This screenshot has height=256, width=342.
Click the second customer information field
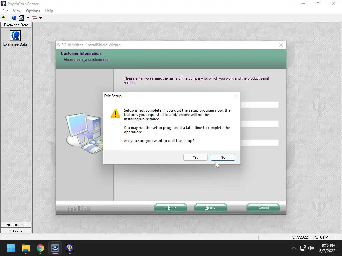tap(259, 124)
